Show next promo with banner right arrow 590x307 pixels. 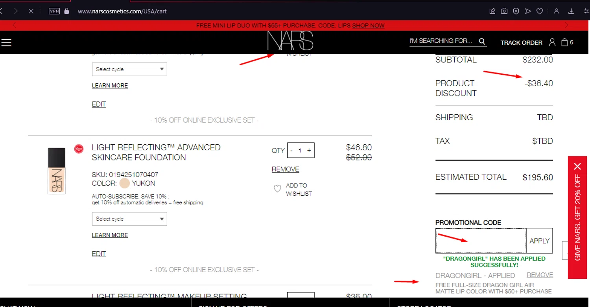click(567, 25)
